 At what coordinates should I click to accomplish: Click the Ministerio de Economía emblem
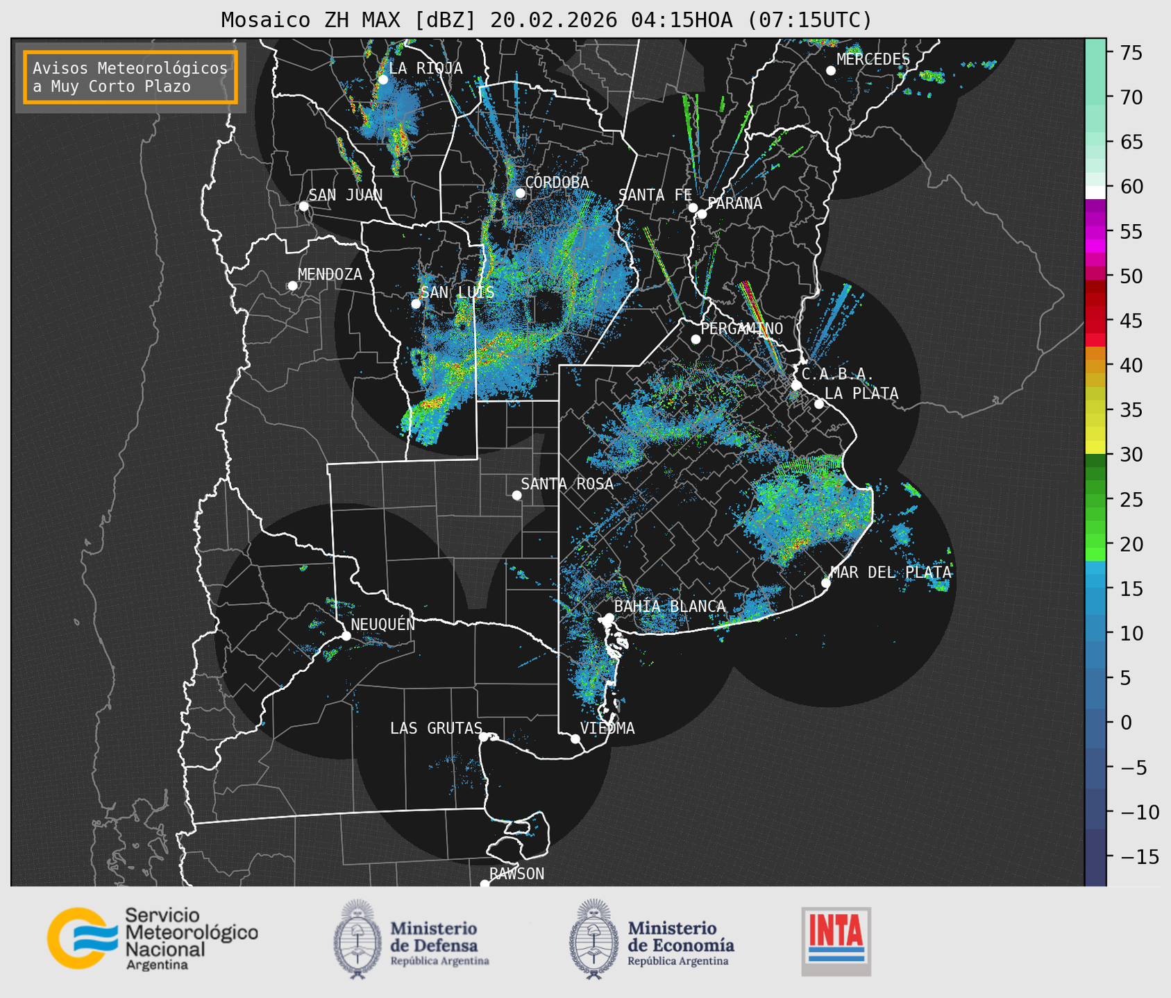[593, 939]
